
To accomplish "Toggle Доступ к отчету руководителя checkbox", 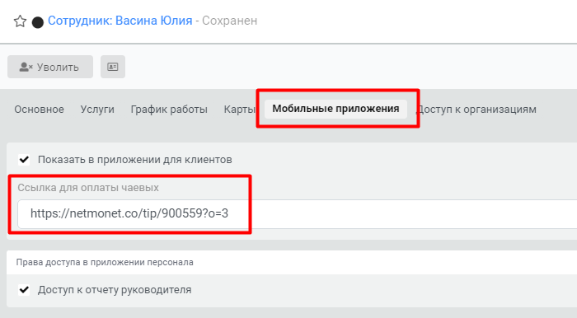I will click(24, 290).
